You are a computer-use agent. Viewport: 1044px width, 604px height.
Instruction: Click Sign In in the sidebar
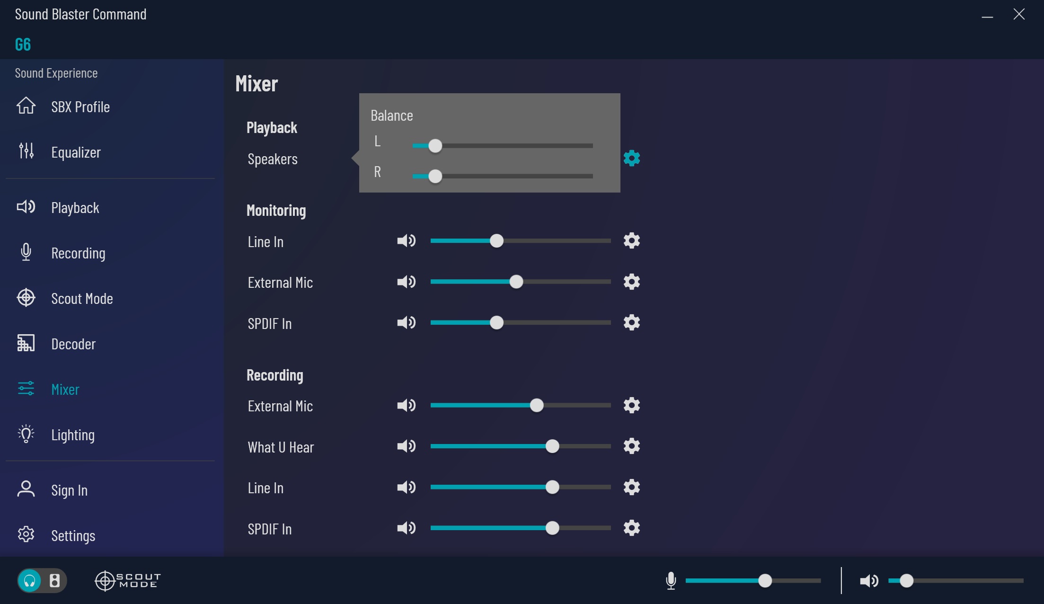pos(69,490)
